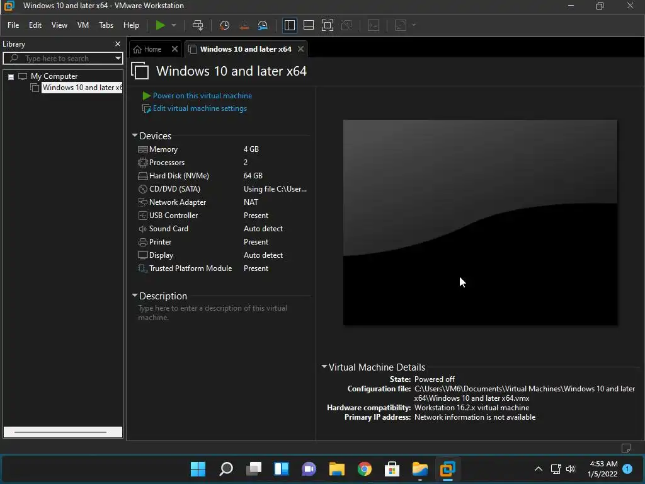Click the Memory device icon
Screen dimensions: 645x484
143,149
